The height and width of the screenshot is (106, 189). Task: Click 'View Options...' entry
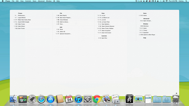click(x=106, y=24)
